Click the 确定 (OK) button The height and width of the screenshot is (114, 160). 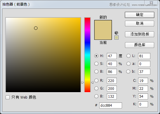139,15
